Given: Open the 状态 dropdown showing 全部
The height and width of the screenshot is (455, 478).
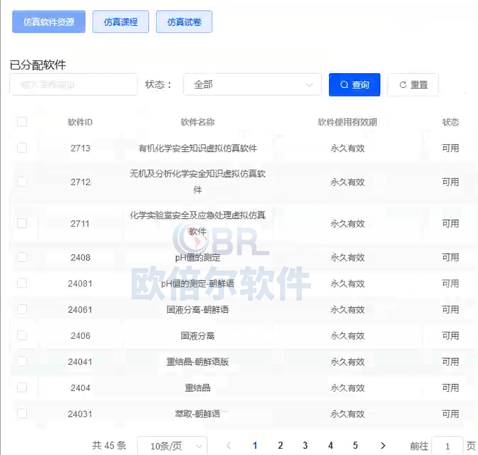Looking at the screenshot, I should point(252,85).
